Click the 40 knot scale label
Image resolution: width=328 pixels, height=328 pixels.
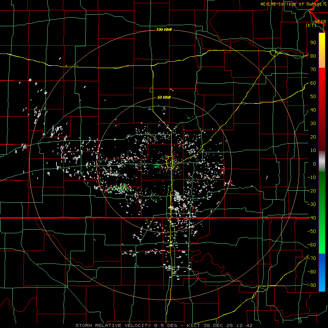tap(313, 110)
